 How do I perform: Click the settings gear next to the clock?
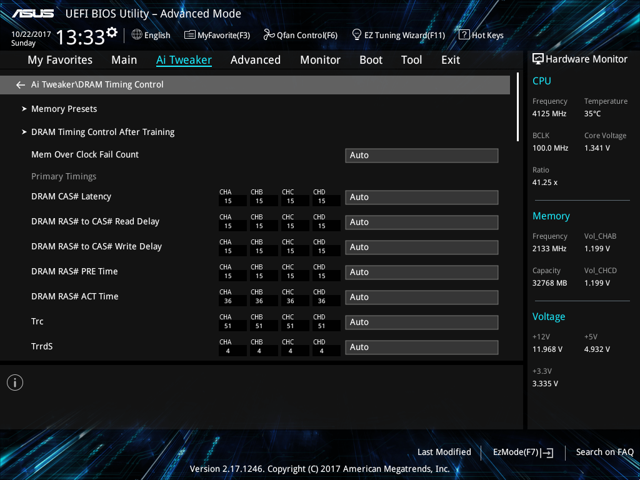click(112, 32)
